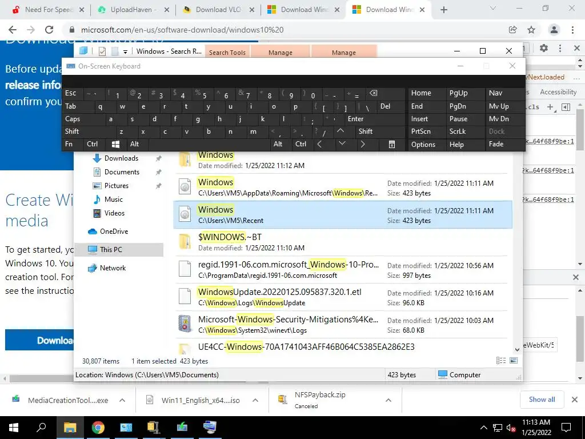This screenshot has width=585, height=439.
Task: Open Chrome from the taskbar
Action: pyautogui.click(x=98, y=428)
